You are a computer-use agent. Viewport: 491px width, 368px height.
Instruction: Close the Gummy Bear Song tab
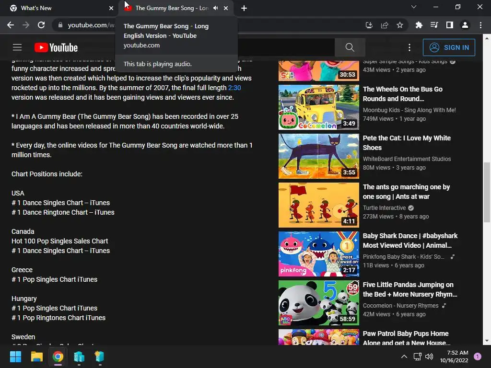point(226,8)
